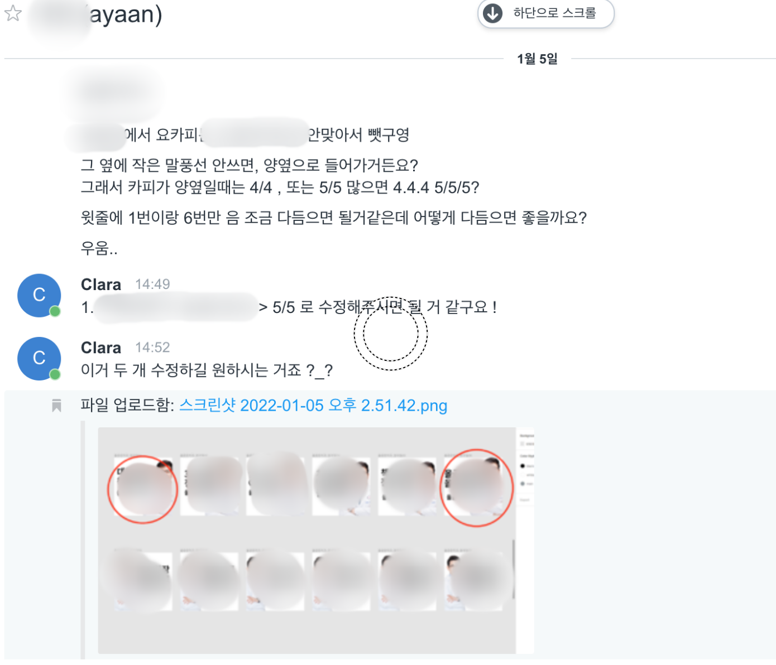776x665 pixels.
Task: Click the 1월 5일 date divider
Action: tap(537, 59)
